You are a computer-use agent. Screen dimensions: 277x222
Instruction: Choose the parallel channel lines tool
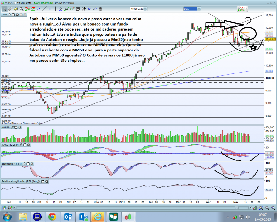coord(61,9)
